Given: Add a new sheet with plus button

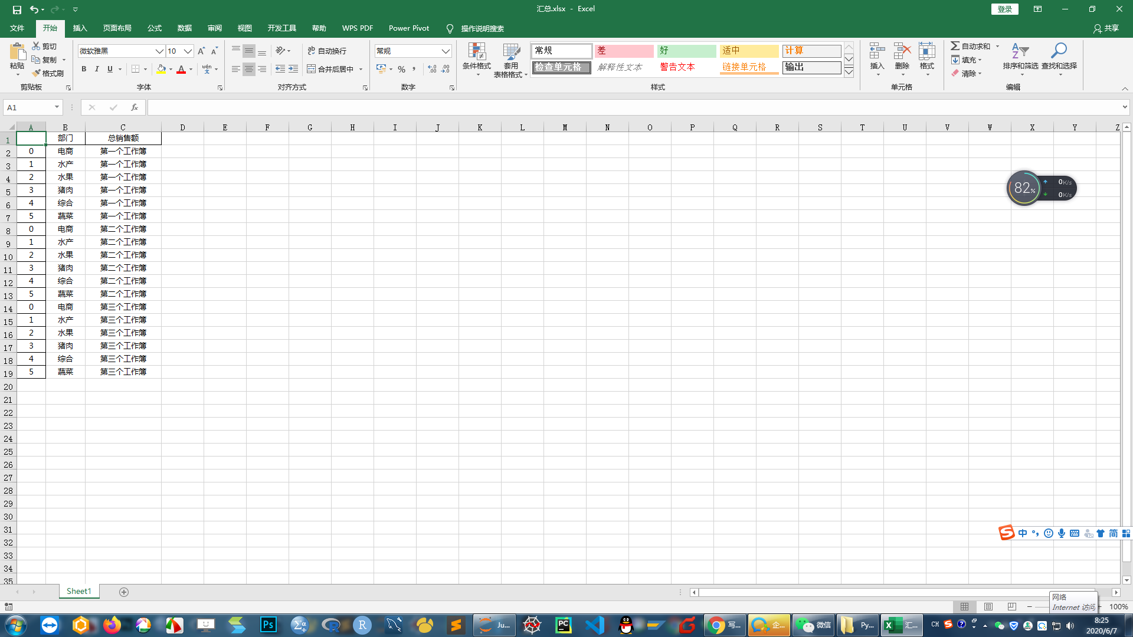Looking at the screenshot, I should [x=124, y=592].
